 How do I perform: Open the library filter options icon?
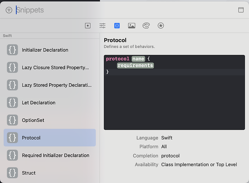click(9, 10)
